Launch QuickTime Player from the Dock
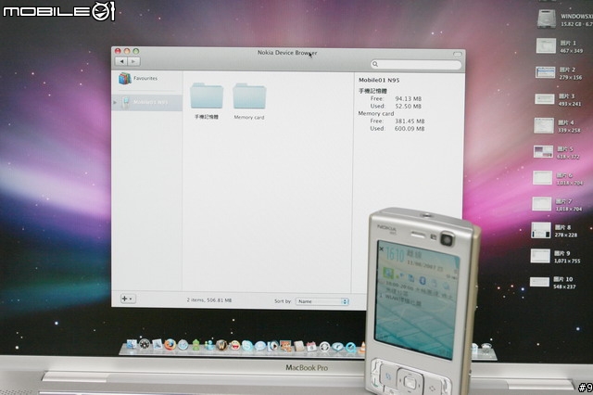 [350, 348]
